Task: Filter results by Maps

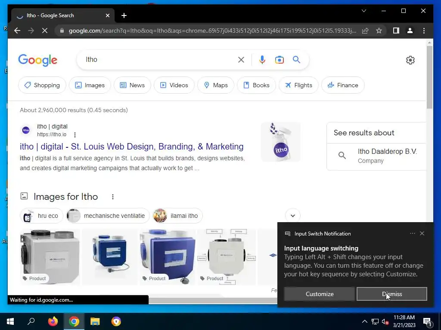Action: click(216, 85)
